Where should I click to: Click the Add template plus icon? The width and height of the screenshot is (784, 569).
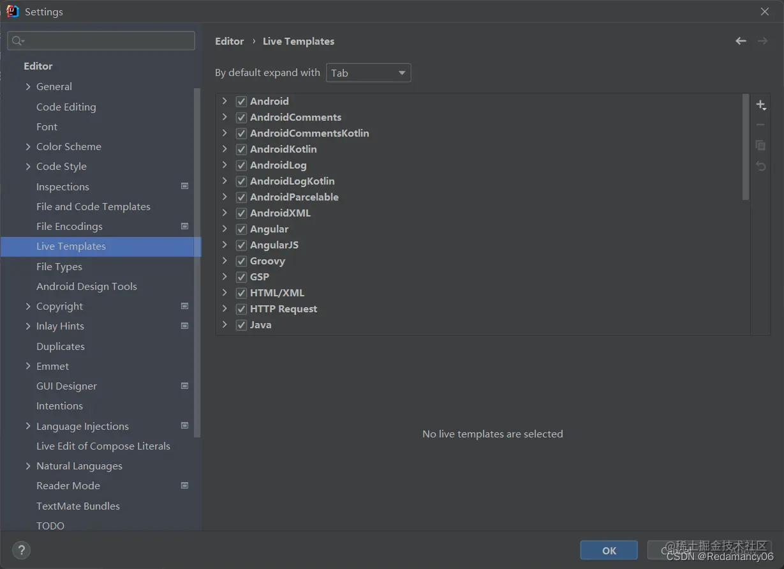[760, 105]
